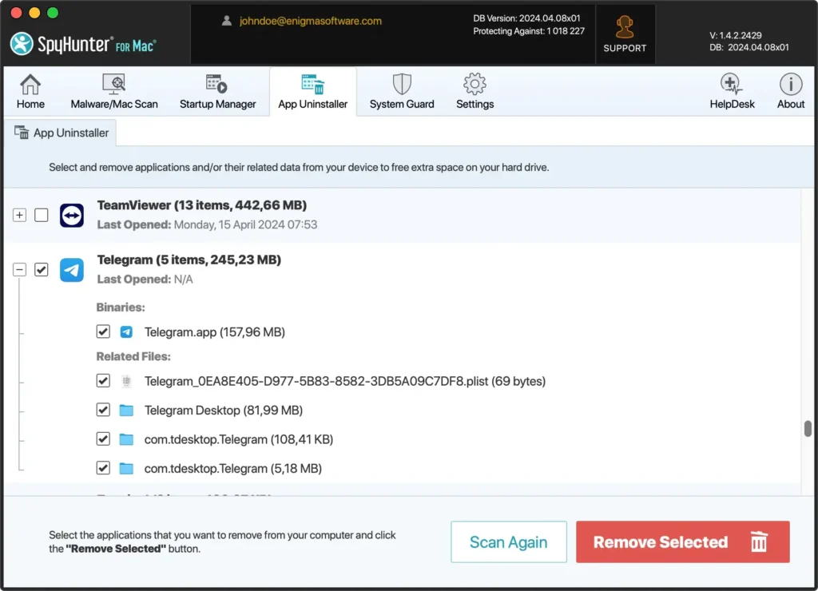Click the com.tdesktop.Telegram (108,41 KB) folder icon
Screen dimensions: 818x591
126,439
